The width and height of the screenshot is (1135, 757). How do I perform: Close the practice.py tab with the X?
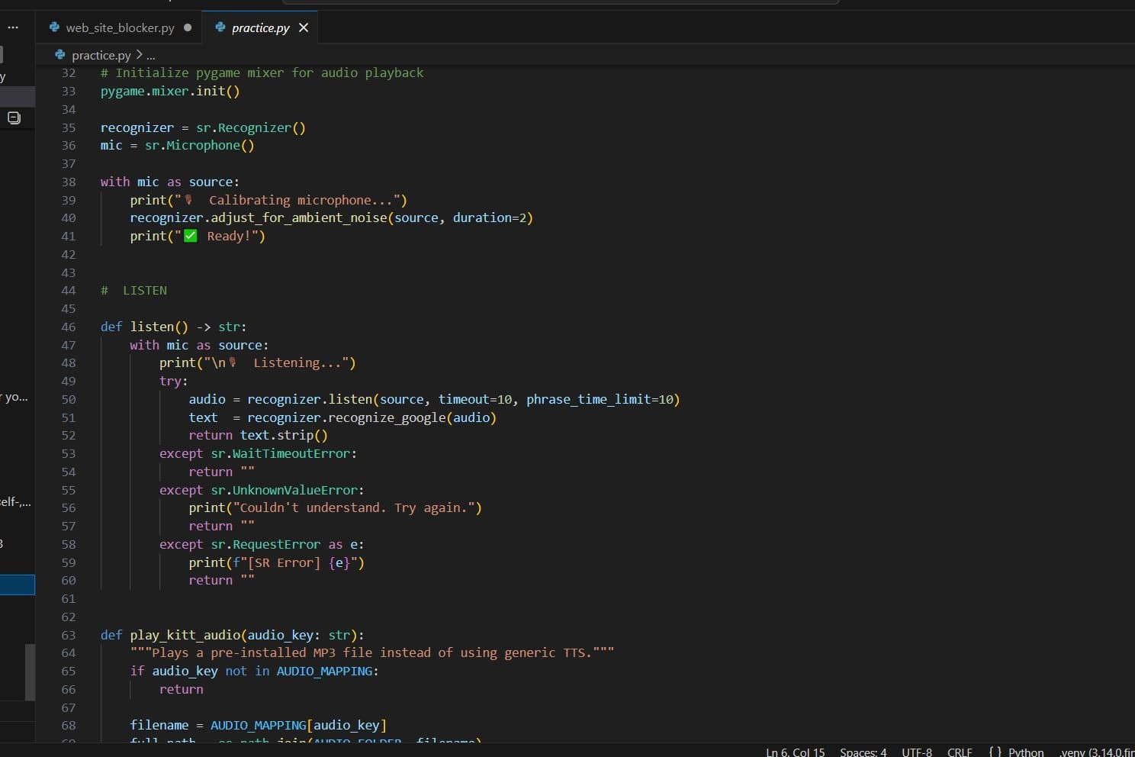click(x=304, y=27)
